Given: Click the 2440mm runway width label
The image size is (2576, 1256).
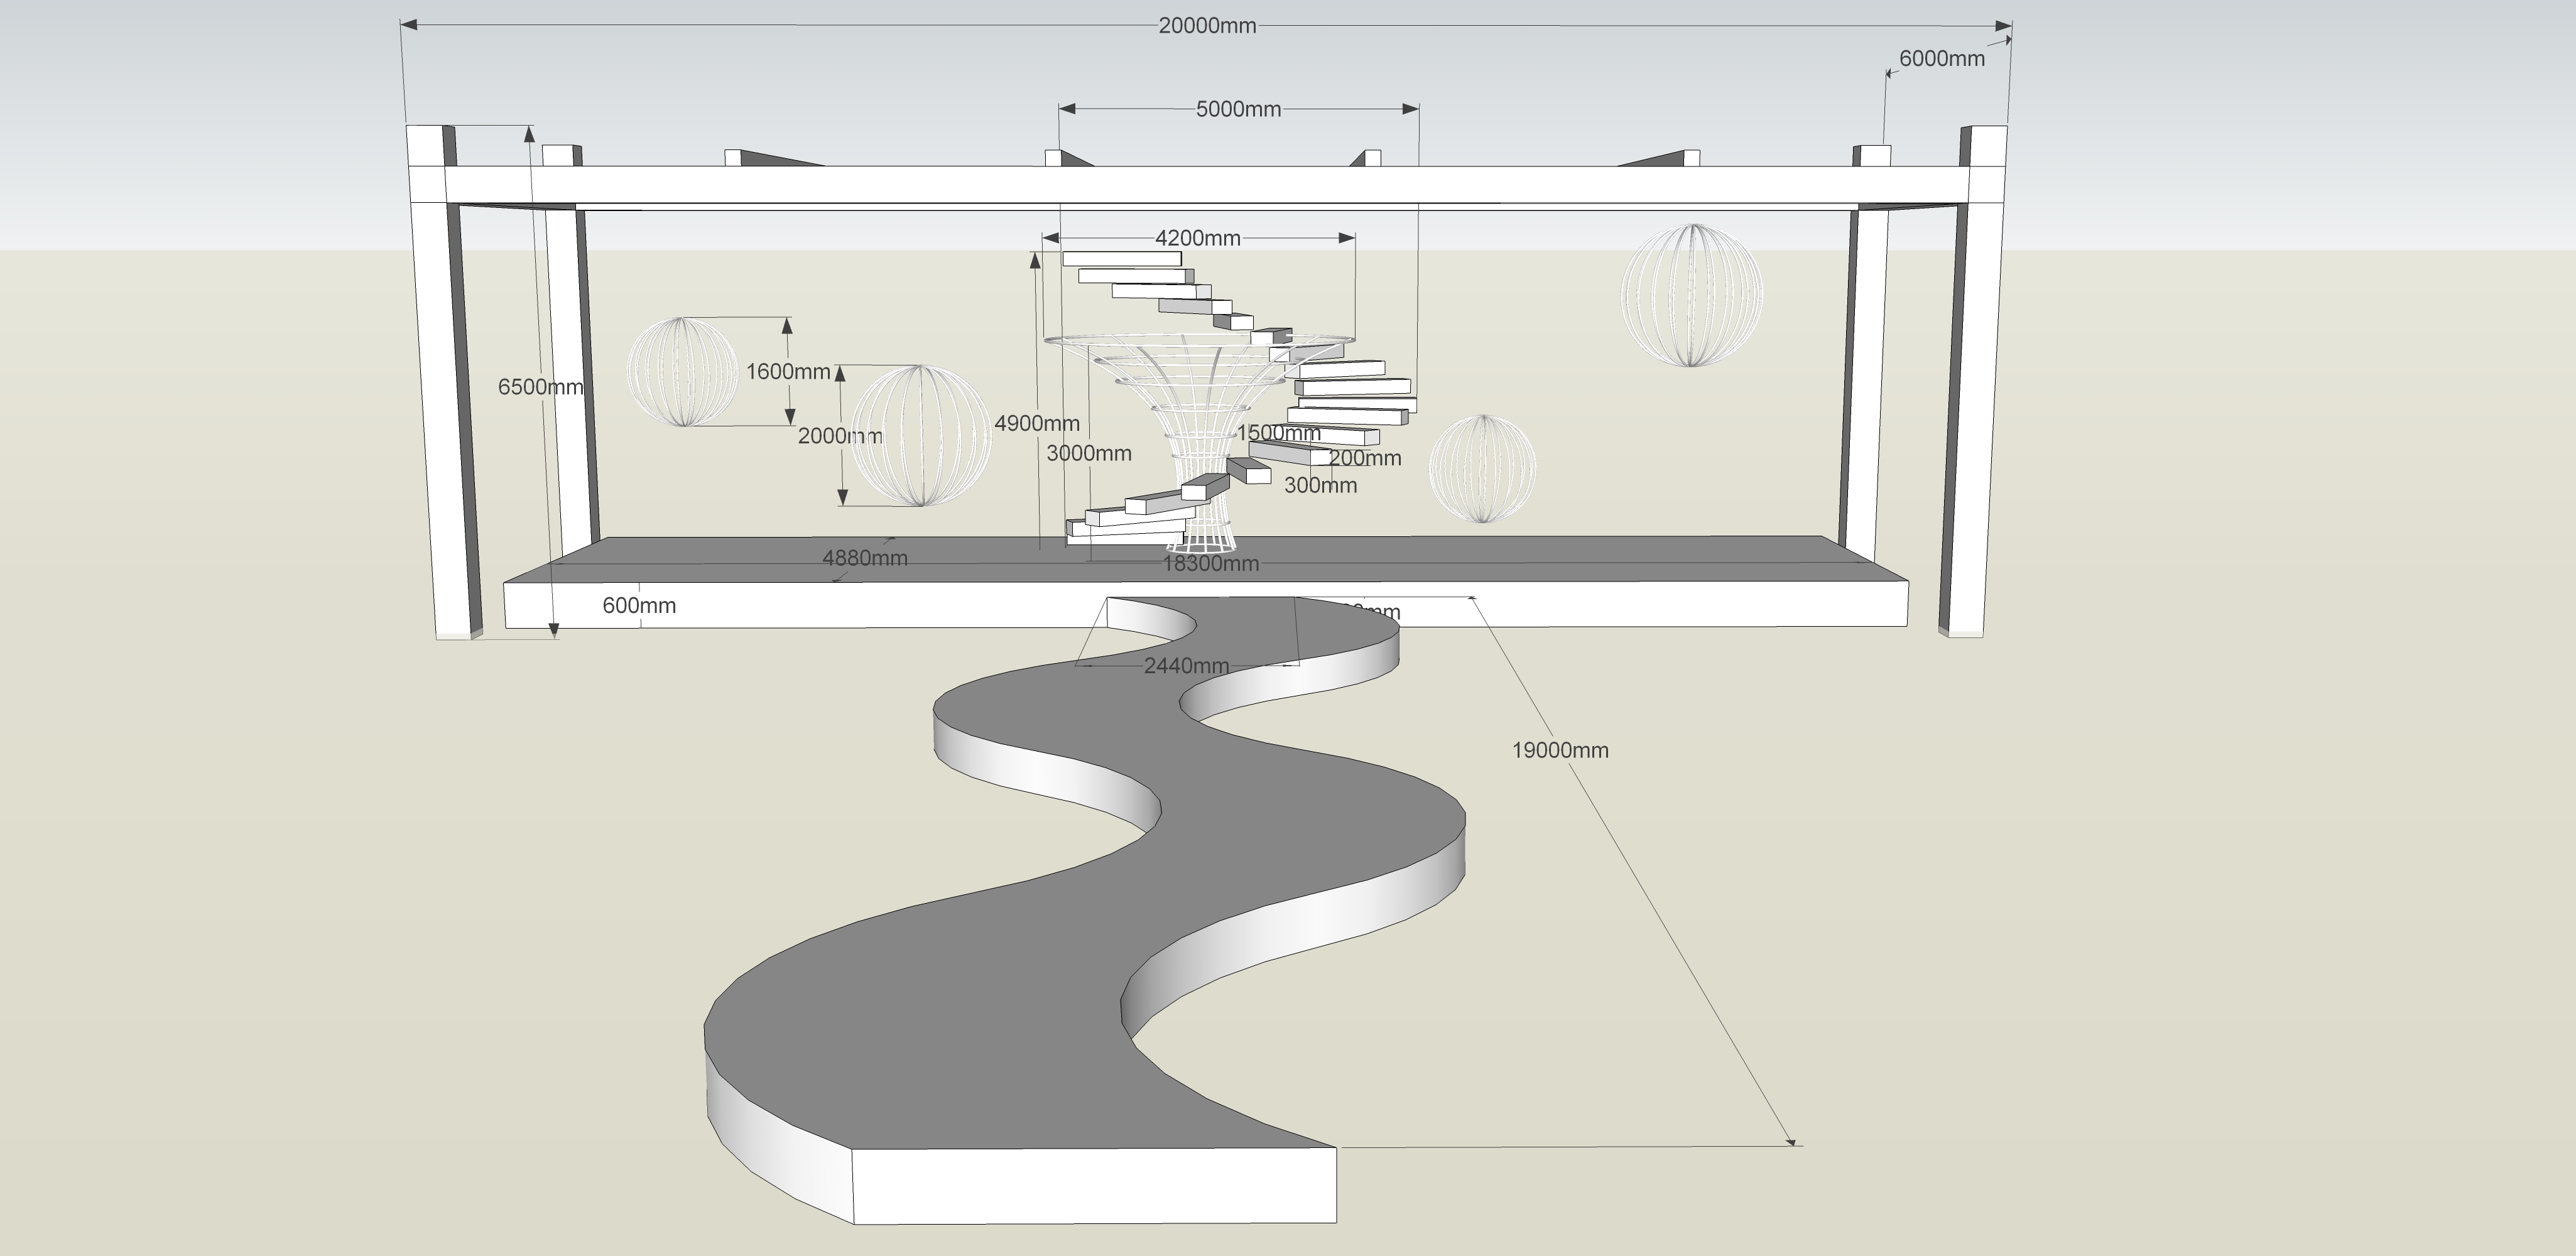Looking at the screenshot, I should tap(1186, 665).
